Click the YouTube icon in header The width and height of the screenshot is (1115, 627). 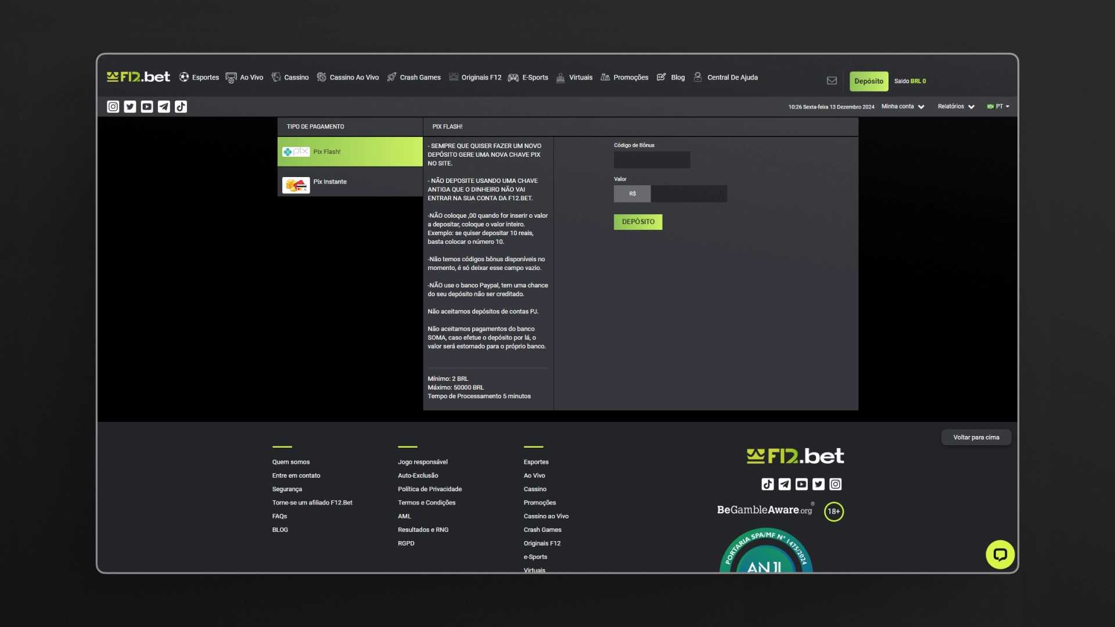(147, 106)
